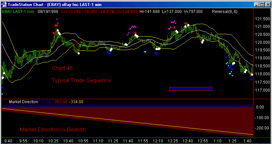Viewport: 272px width, 144px height.
Task: Click the 'Market Direction is Bearish' text
Action: tap(53, 130)
